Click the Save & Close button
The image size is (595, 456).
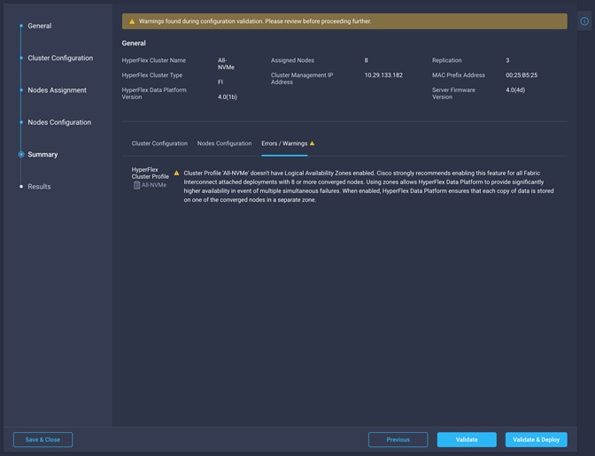pyautogui.click(x=42, y=440)
